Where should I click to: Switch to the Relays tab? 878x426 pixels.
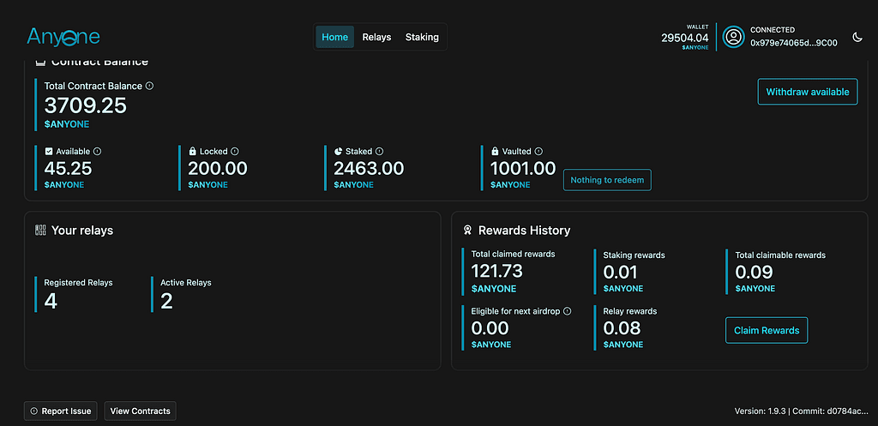tap(376, 37)
